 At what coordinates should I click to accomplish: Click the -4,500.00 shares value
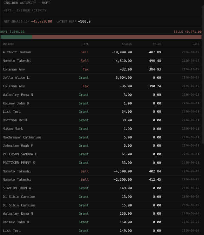pos(123,171)
